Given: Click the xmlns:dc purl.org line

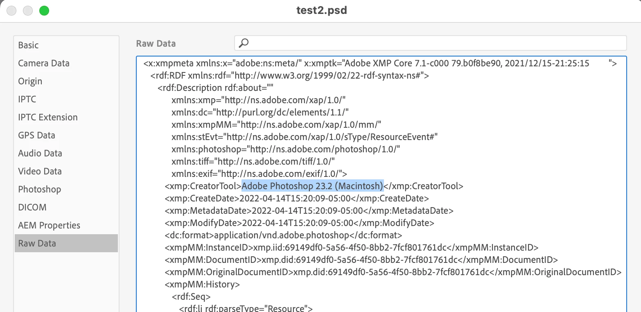Looking at the screenshot, I should [260, 113].
